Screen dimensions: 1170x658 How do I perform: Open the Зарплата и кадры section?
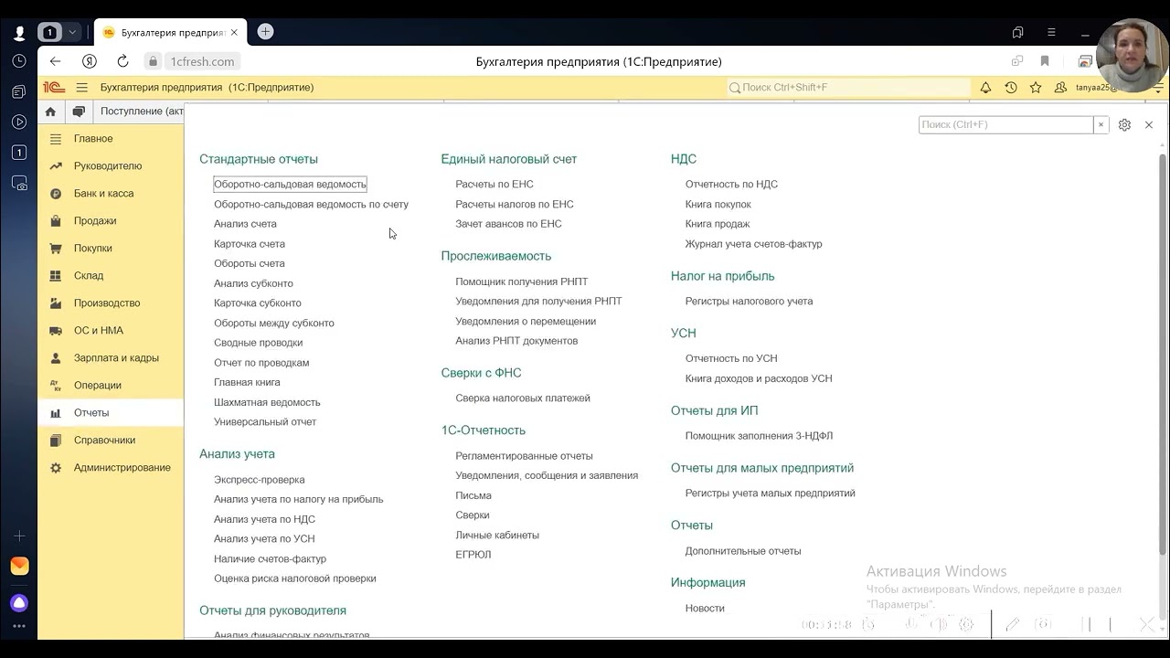111,358
